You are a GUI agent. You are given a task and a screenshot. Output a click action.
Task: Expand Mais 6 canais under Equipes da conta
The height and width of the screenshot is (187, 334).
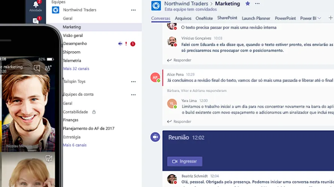click(x=75, y=145)
